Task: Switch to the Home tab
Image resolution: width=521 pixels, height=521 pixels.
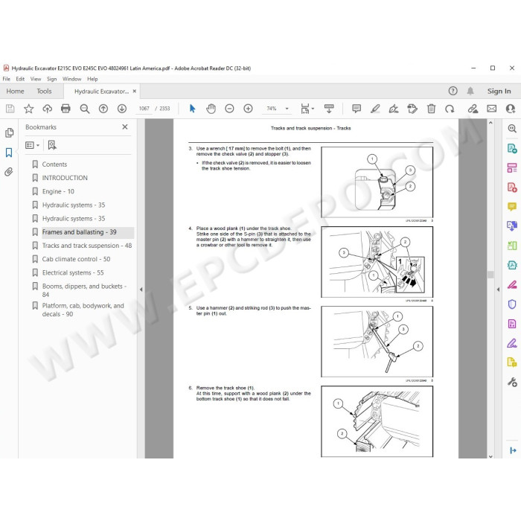Action: (x=15, y=91)
